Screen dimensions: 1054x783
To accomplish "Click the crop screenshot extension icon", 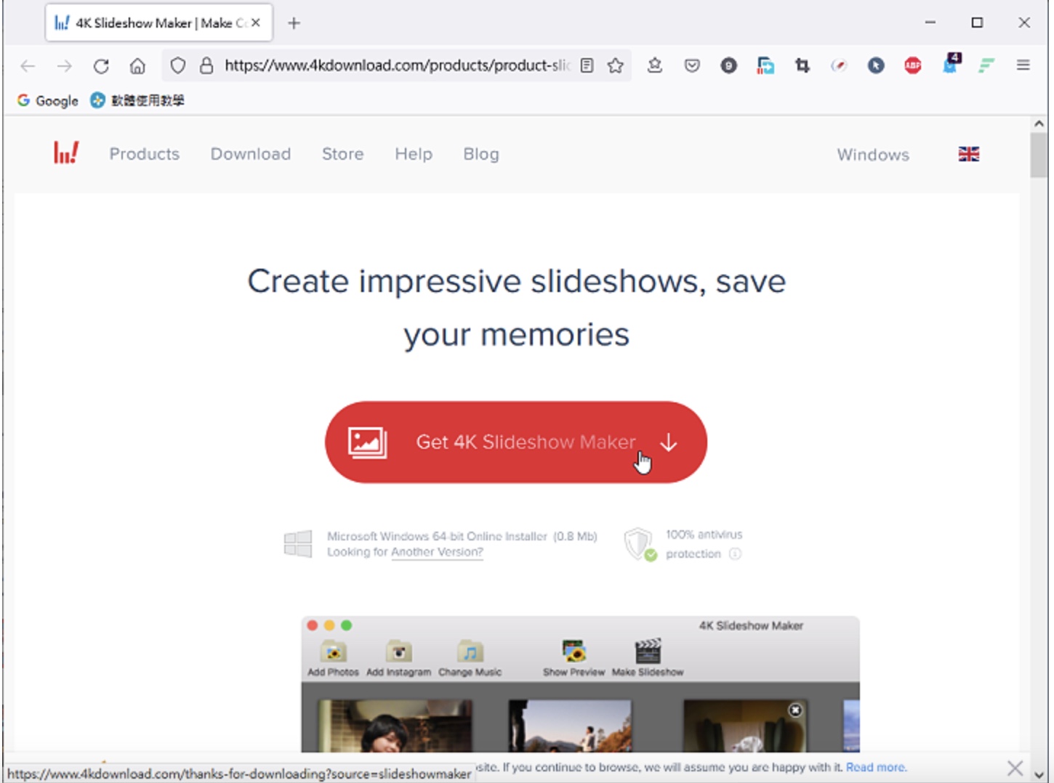I will [x=802, y=66].
